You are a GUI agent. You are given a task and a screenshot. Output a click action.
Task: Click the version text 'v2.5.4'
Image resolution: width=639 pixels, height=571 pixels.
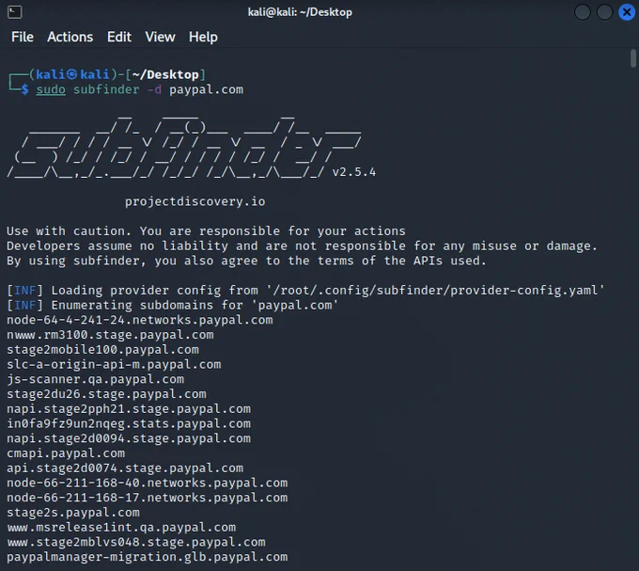tap(354, 172)
